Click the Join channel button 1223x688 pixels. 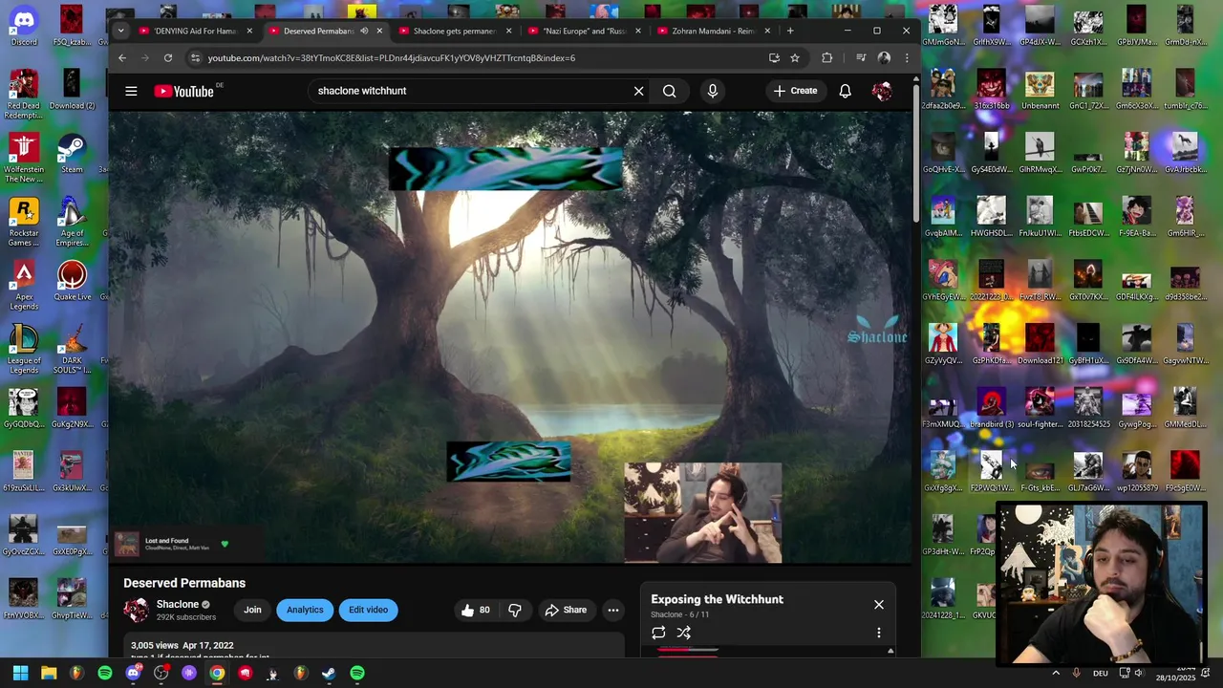pyautogui.click(x=252, y=610)
